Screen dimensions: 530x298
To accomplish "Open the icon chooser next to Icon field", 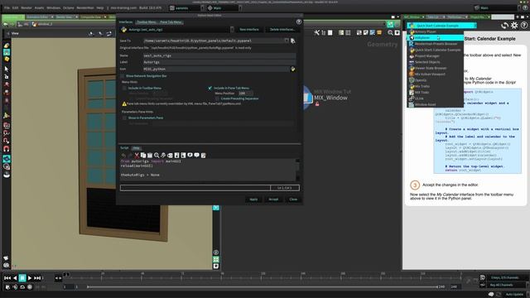I will pos(292,69).
